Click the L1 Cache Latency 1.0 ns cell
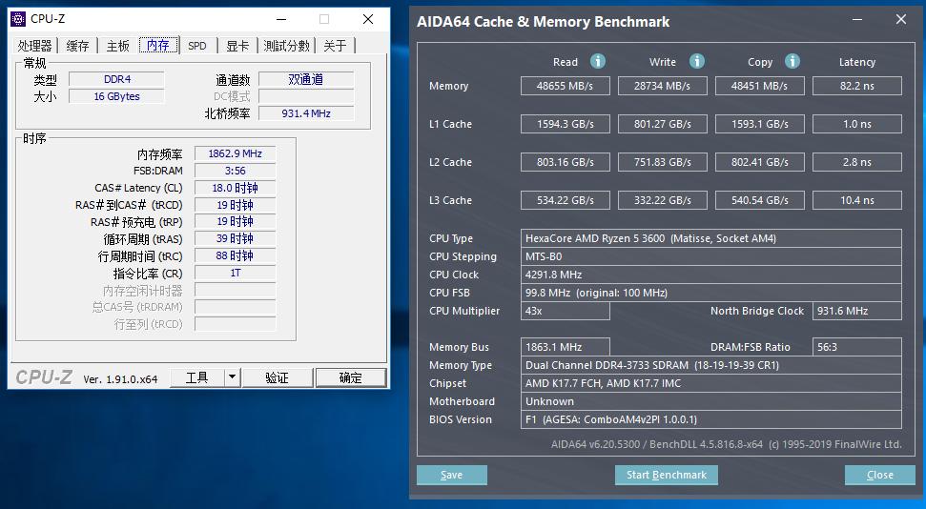Screen dimensions: 926x509 [x=857, y=124]
